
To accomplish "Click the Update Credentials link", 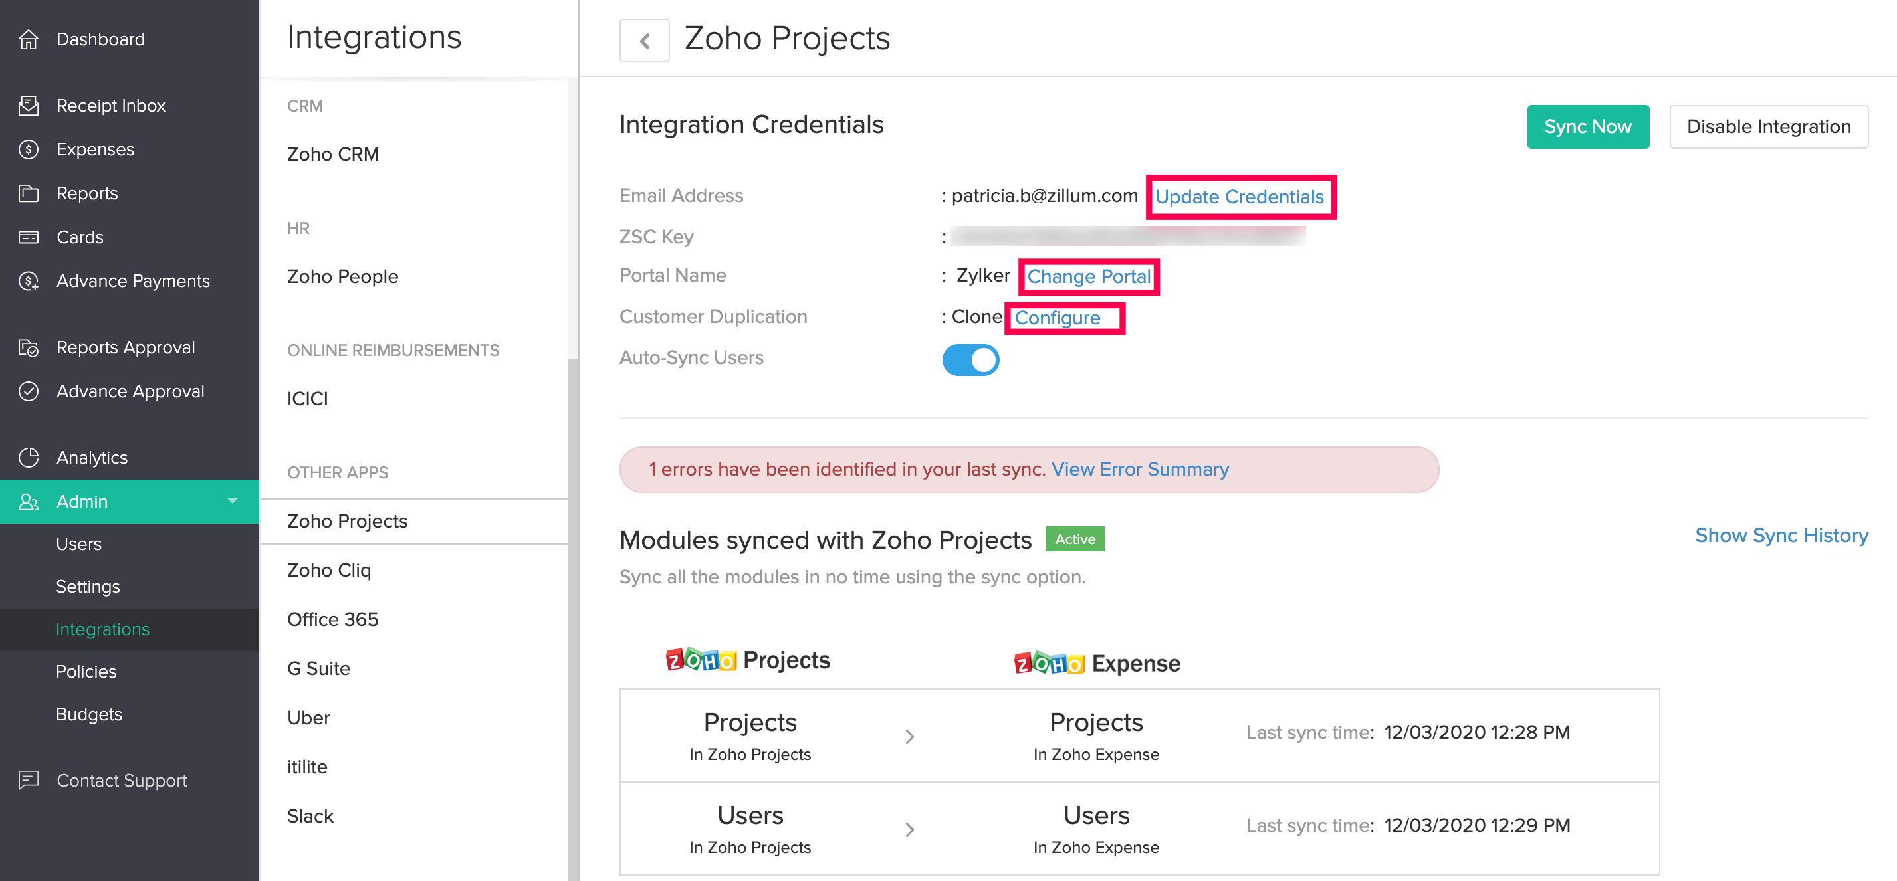I will pos(1240,197).
